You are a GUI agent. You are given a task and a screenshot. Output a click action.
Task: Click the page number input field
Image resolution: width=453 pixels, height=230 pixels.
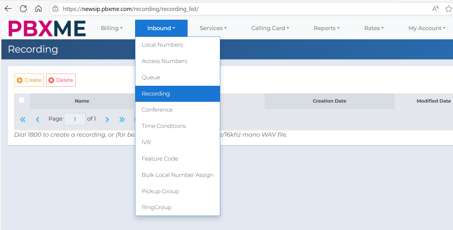pos(75,119)
